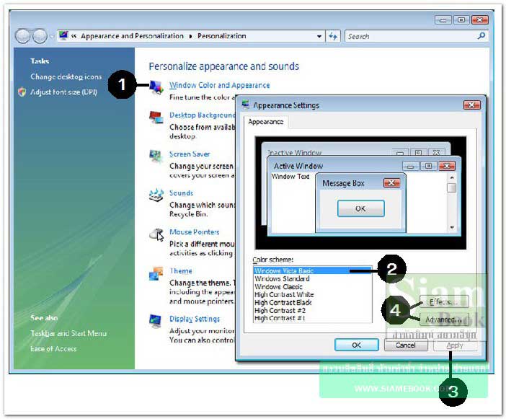Click the Screen Saver icon
The image size is (506, 419).
tap(156, 156)
